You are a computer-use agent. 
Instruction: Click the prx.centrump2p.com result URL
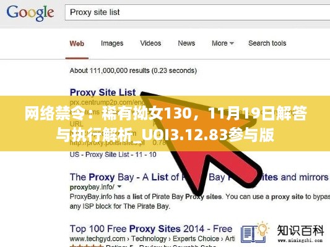pyautogui.click(x=107, y=103)
